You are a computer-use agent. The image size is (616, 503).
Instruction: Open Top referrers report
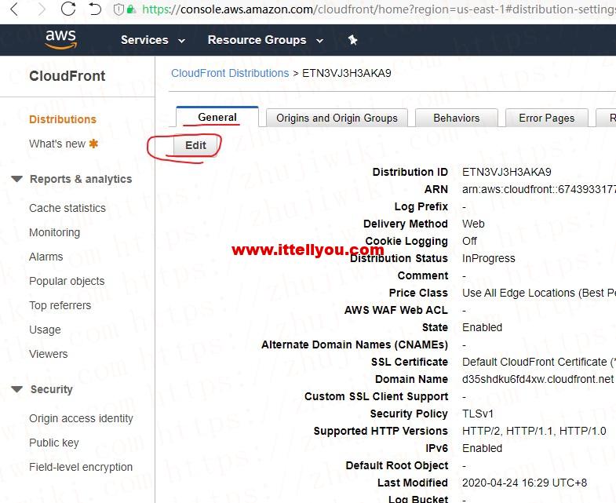(x=60, y=305)
